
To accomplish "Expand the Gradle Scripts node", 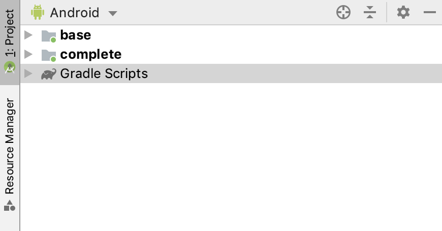I will click(28, 74).
